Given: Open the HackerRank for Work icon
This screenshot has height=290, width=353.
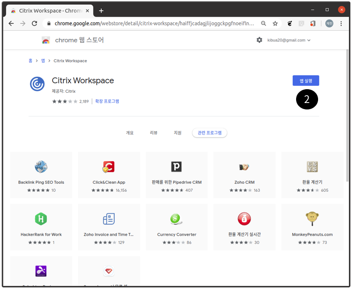Looking at the screenshot, I should click(41, 219).
